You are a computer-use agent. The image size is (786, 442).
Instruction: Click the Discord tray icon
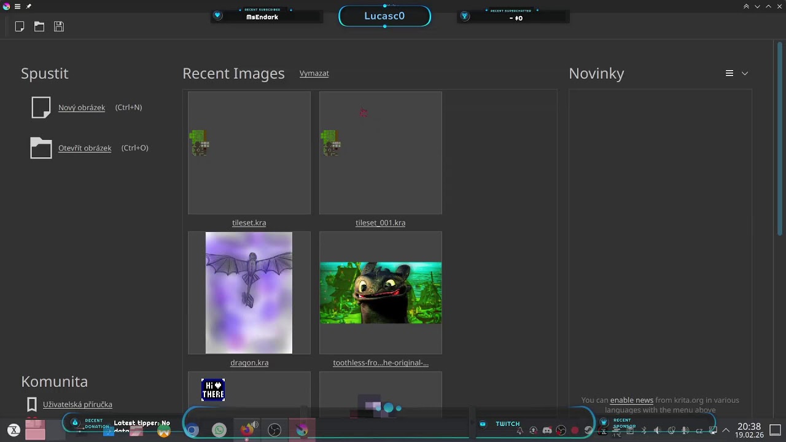tap(547, 431)
